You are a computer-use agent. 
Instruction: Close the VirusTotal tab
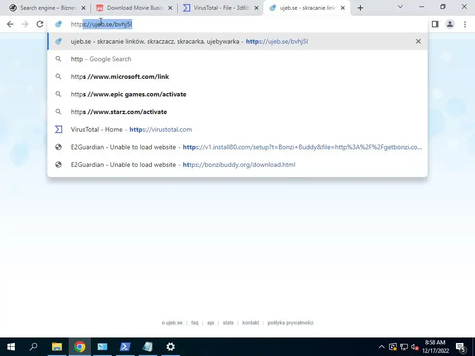coord(257,8)
